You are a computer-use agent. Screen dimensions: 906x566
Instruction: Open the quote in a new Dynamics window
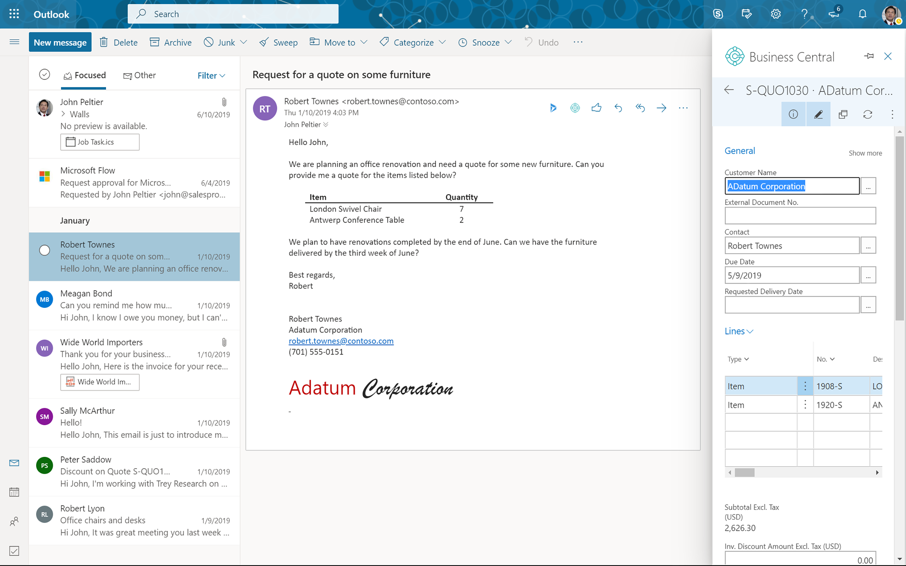click(843, 114)
